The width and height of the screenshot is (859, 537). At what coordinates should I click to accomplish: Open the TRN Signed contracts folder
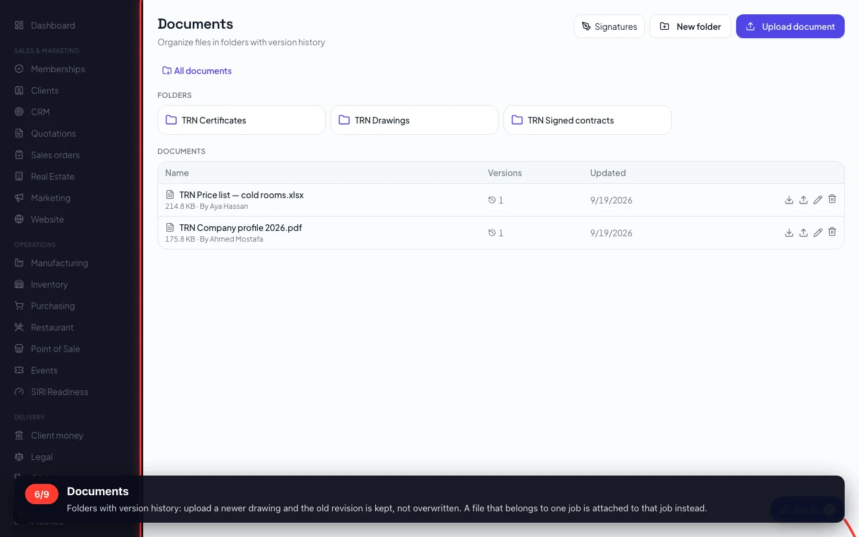[588, 120]
